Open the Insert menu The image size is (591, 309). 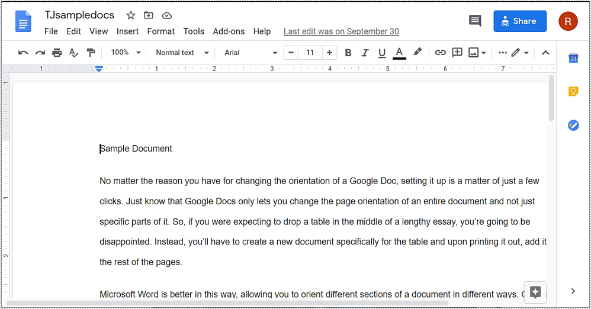127,31
